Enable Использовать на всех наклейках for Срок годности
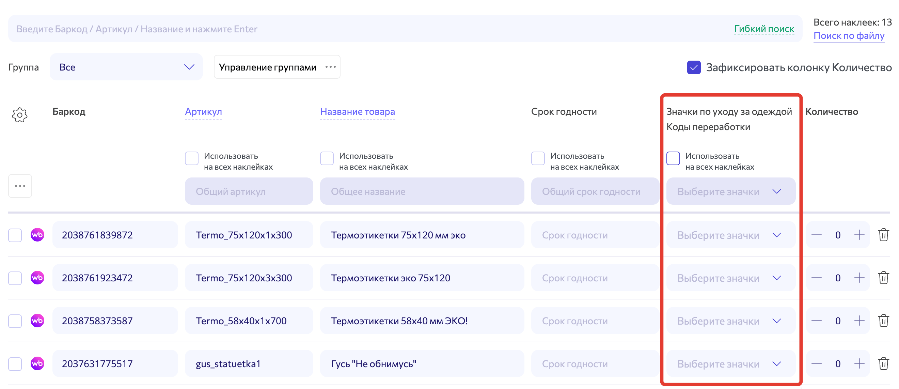The height and width of the screenshot is (389, 899). (538, 158)
